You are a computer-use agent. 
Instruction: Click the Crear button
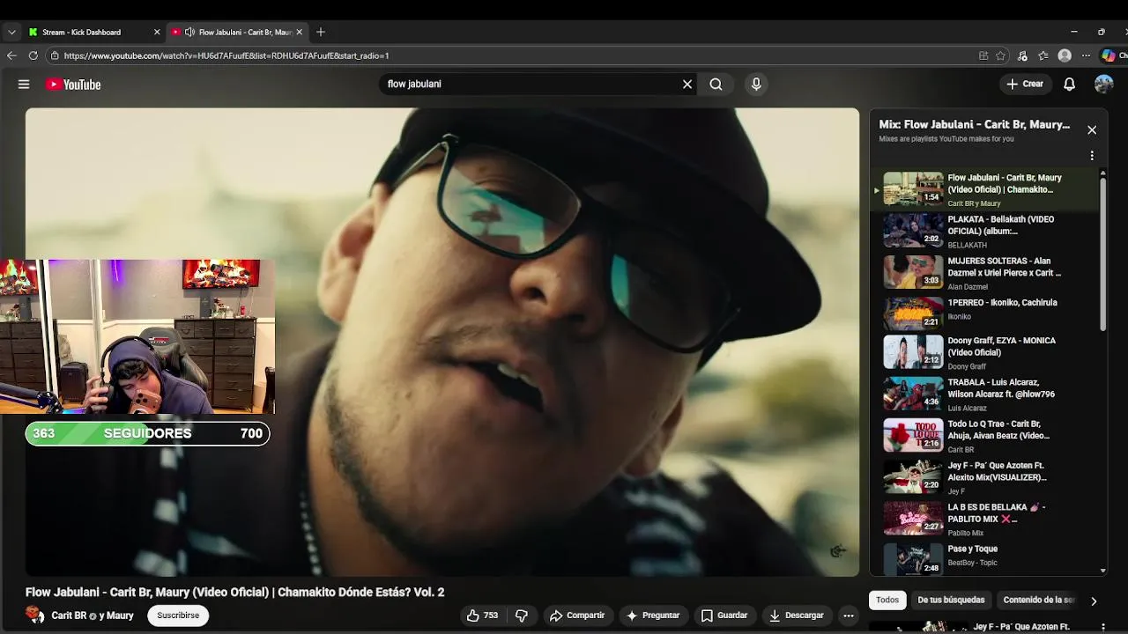pos(1025,85)
